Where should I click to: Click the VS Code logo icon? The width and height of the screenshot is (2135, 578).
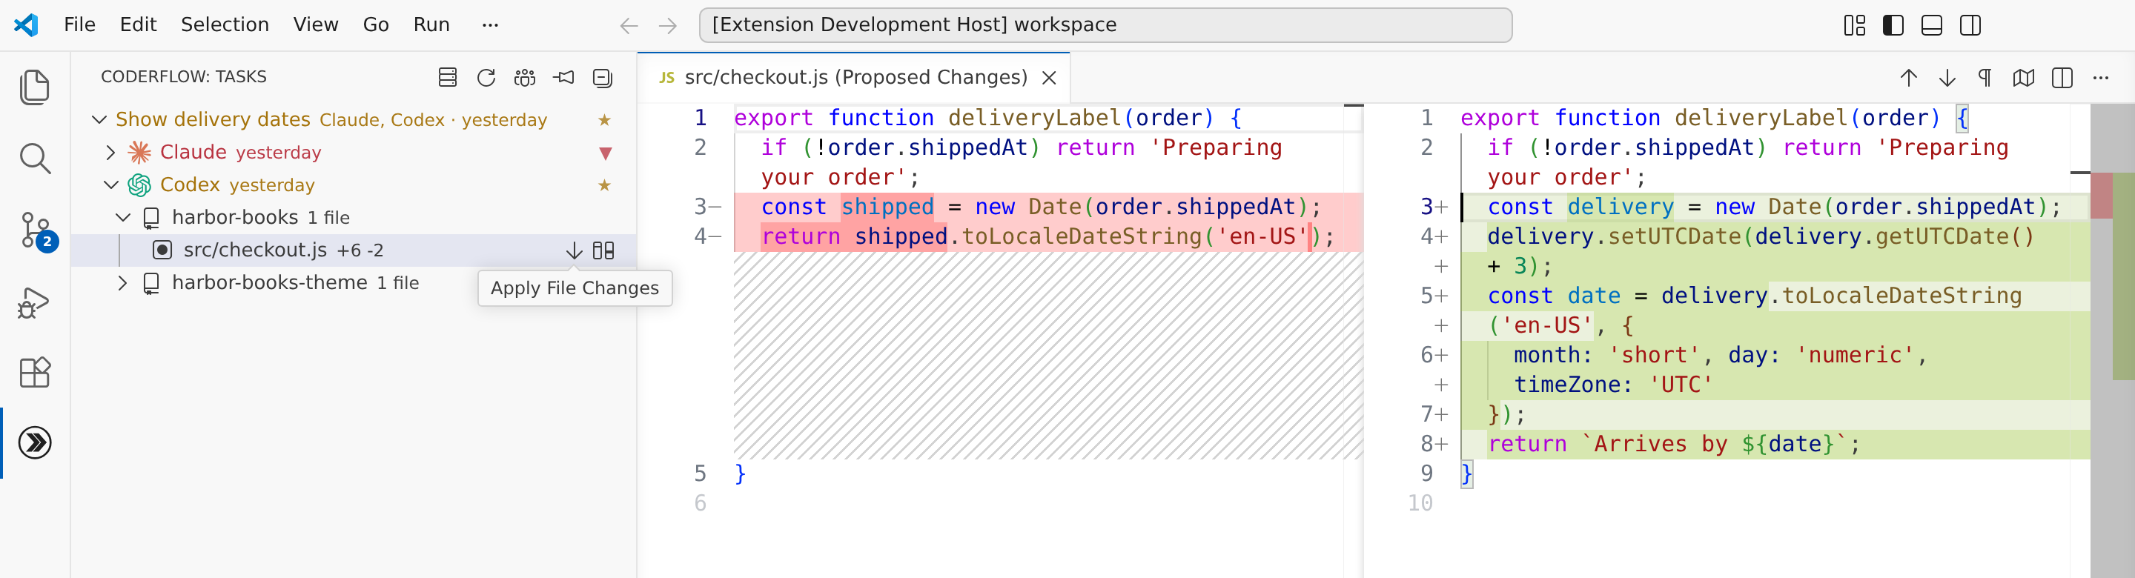(27, 25)
